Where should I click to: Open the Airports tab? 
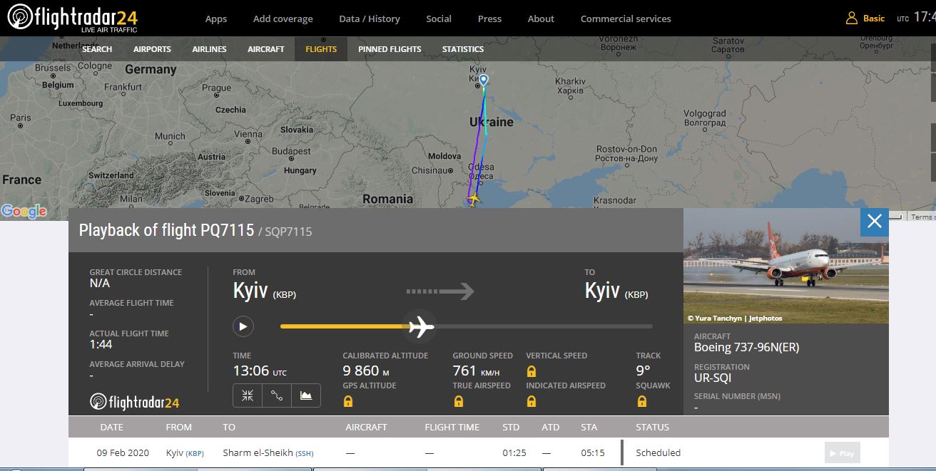[152, 49]
